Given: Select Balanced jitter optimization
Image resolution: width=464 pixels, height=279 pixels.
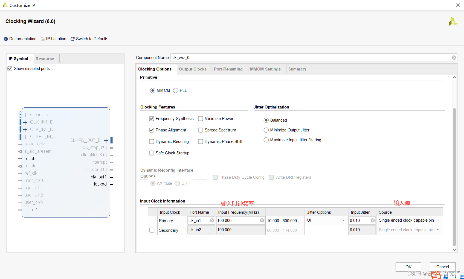Looking at the screenshot, I should tap(266, 120).
